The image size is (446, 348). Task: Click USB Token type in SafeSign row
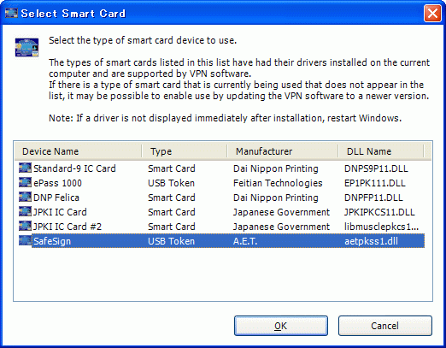(171, 241)
